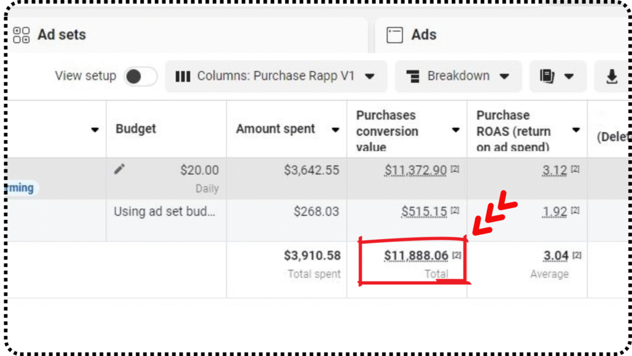
Task: Click the $11,372.90 conversion value link
Action: pos(415,170)
